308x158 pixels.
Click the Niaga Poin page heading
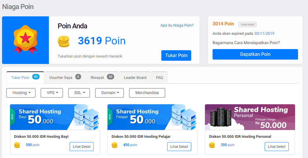coord(18,7)
